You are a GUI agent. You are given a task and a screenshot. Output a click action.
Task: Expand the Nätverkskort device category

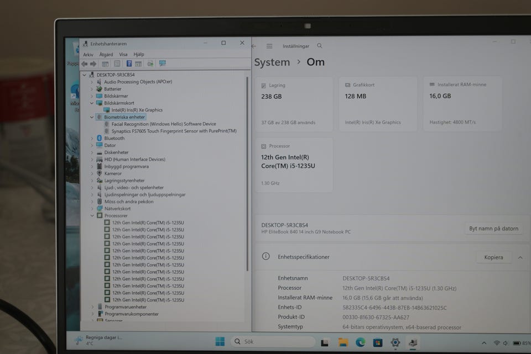pos(92,209)
